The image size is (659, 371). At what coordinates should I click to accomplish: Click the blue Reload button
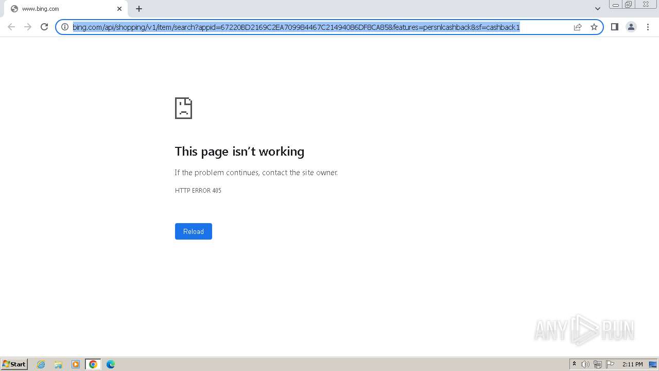click(x=194, y=231)
